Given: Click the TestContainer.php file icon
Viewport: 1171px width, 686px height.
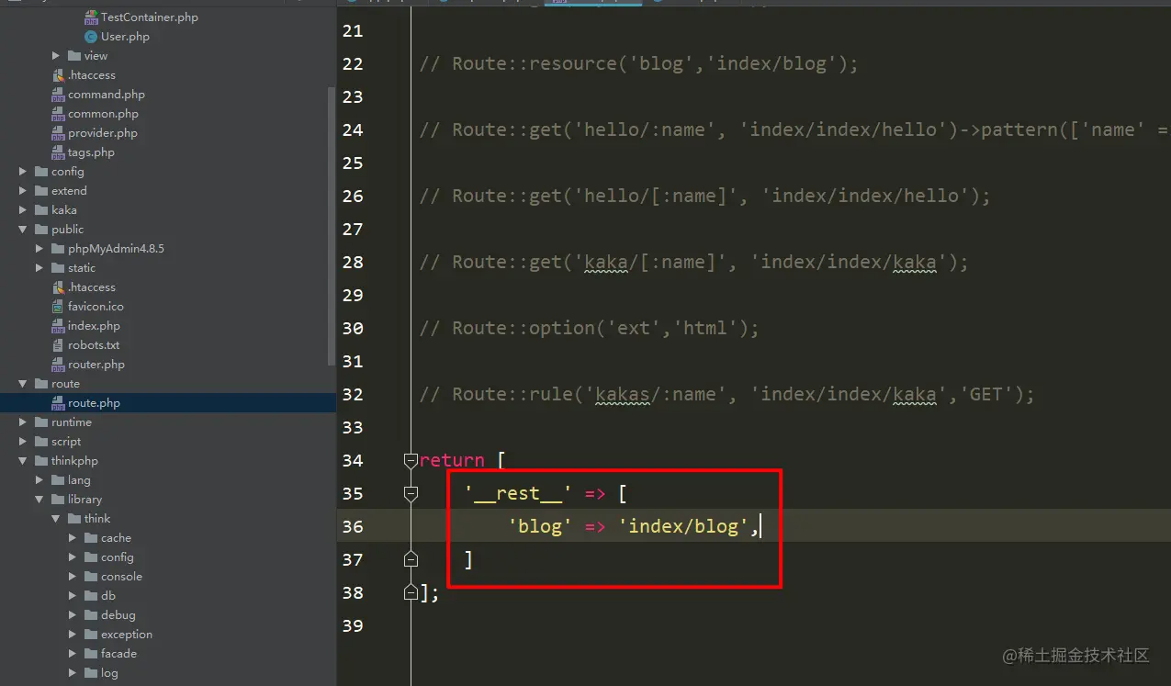Looking at the screenshot, I should (91, 17).
